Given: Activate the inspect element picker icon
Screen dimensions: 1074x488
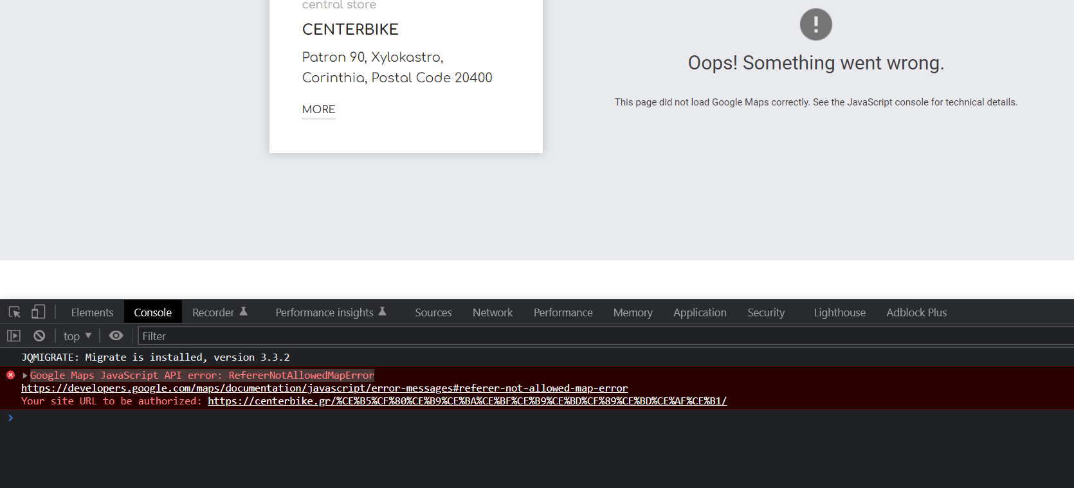Looking at the screenshot, I should pos(15,312).
